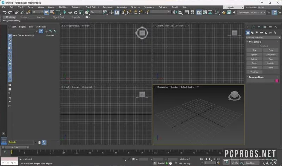Screen dimensions: 282x166
Task: Switch to the Freeform ribbon tab
Action: click(x=25, y=17)
